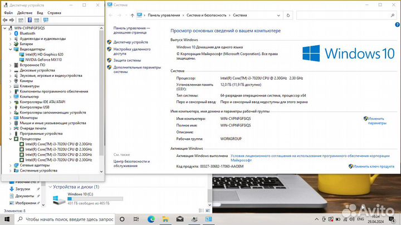Image resolution: width=401 pixels, height=225 pixels.
Task: Open Дополнительные параметры системы link
Action: pos(137,70)
